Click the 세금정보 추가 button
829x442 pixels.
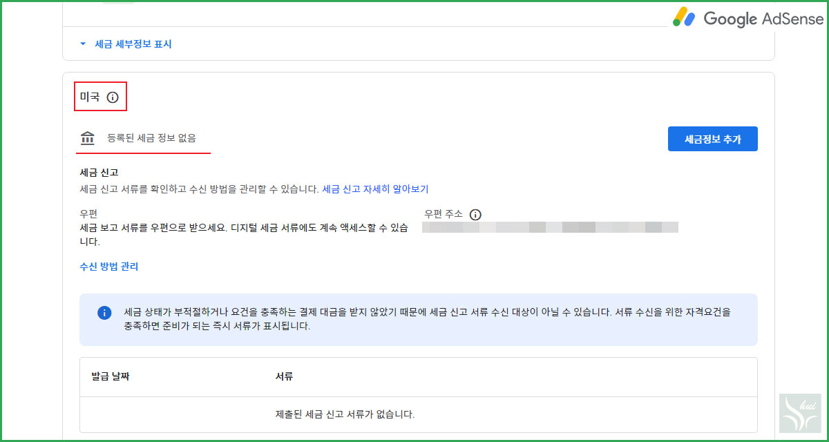coord(712,138)
